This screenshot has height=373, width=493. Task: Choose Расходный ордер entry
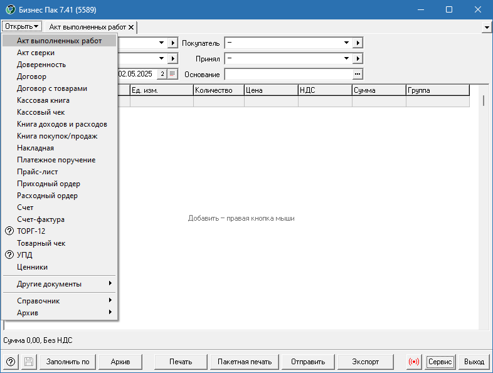click(x=60, y=196)
